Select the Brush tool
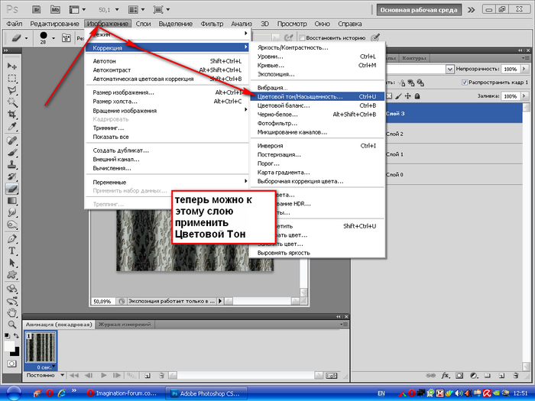This screenshot has height=401, width=535. pyautogui.click(x=12, y=153)
